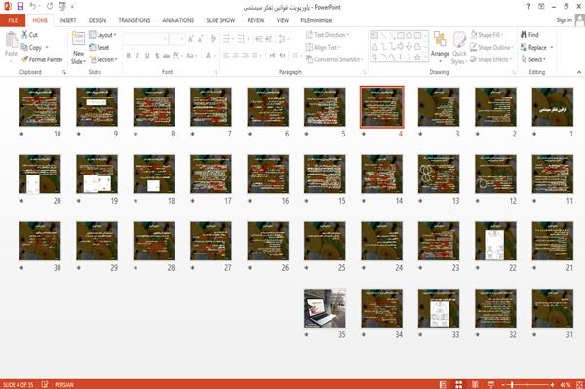Toggle Align Left paragraph alignment

226,56
